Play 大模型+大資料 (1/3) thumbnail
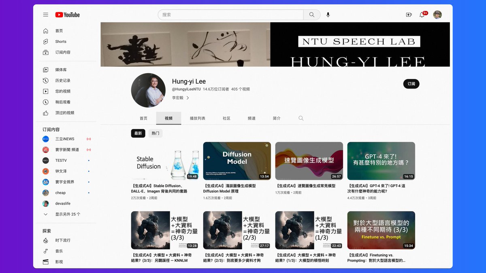Viewport: 486px width, 273px height. (309, 230)
